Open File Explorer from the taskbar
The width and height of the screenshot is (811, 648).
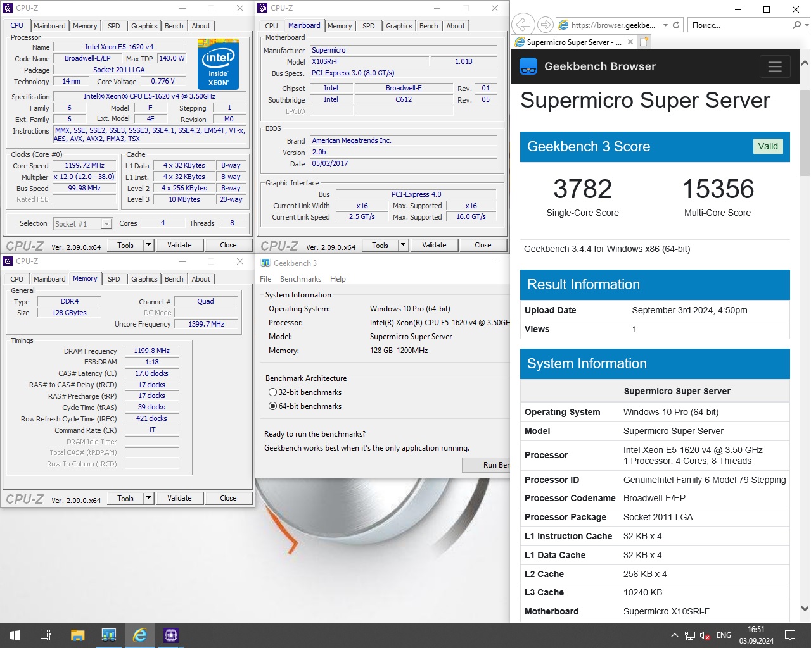[77, 635]
